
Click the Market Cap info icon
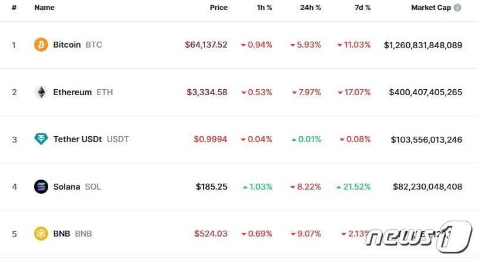click(457, 8)
